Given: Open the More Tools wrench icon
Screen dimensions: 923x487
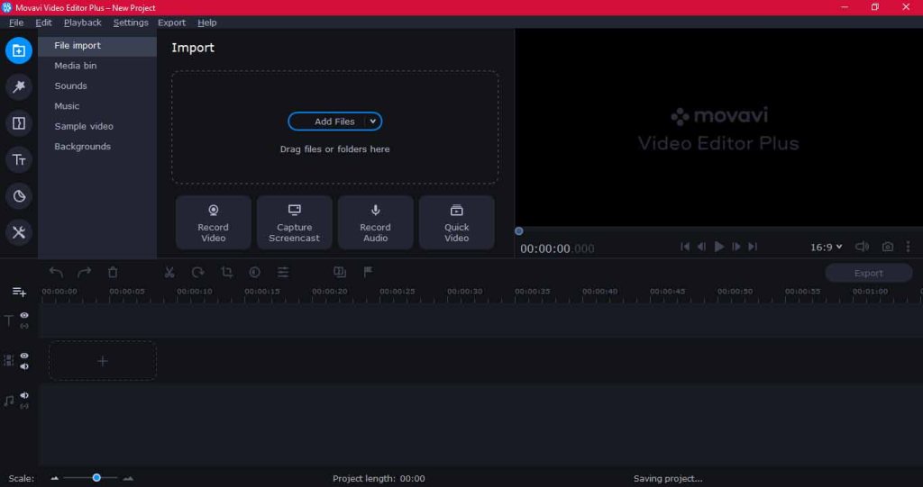Looking at the screenshot, I should 18,232.
